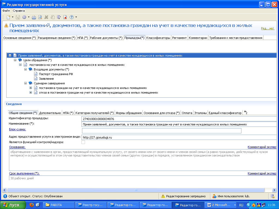The width and height of the screenshot is (279, 209).
Task: Launch Firefox from the quick launch bar
Action: [32, 205]
